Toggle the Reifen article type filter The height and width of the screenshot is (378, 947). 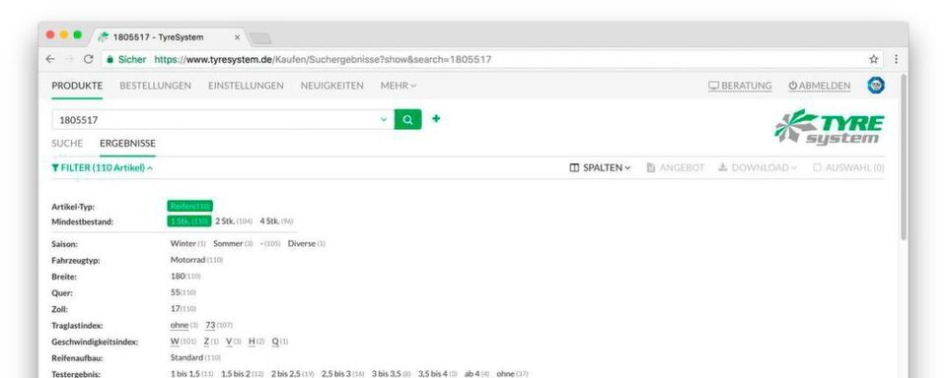190,206
